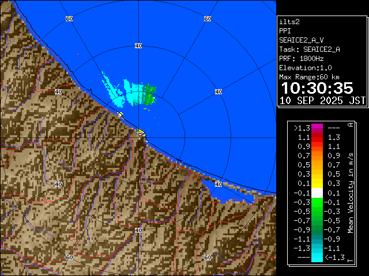Select the bright green -0.3 legend swatch
This screenshot has height=276, width=369.
(x=317, y=202)
